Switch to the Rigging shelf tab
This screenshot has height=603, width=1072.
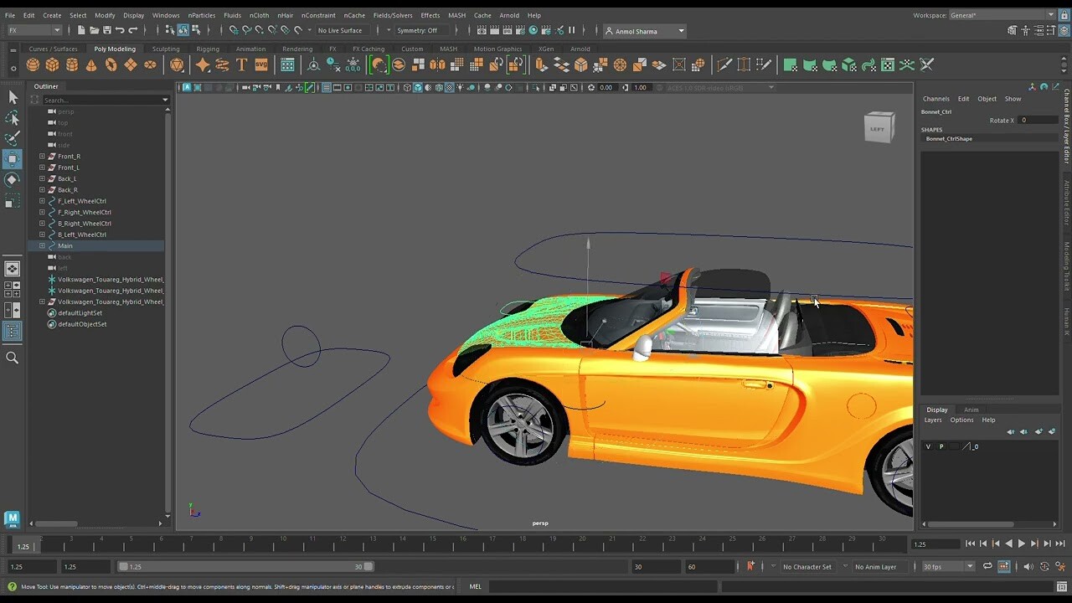click(x=208, y=49)
